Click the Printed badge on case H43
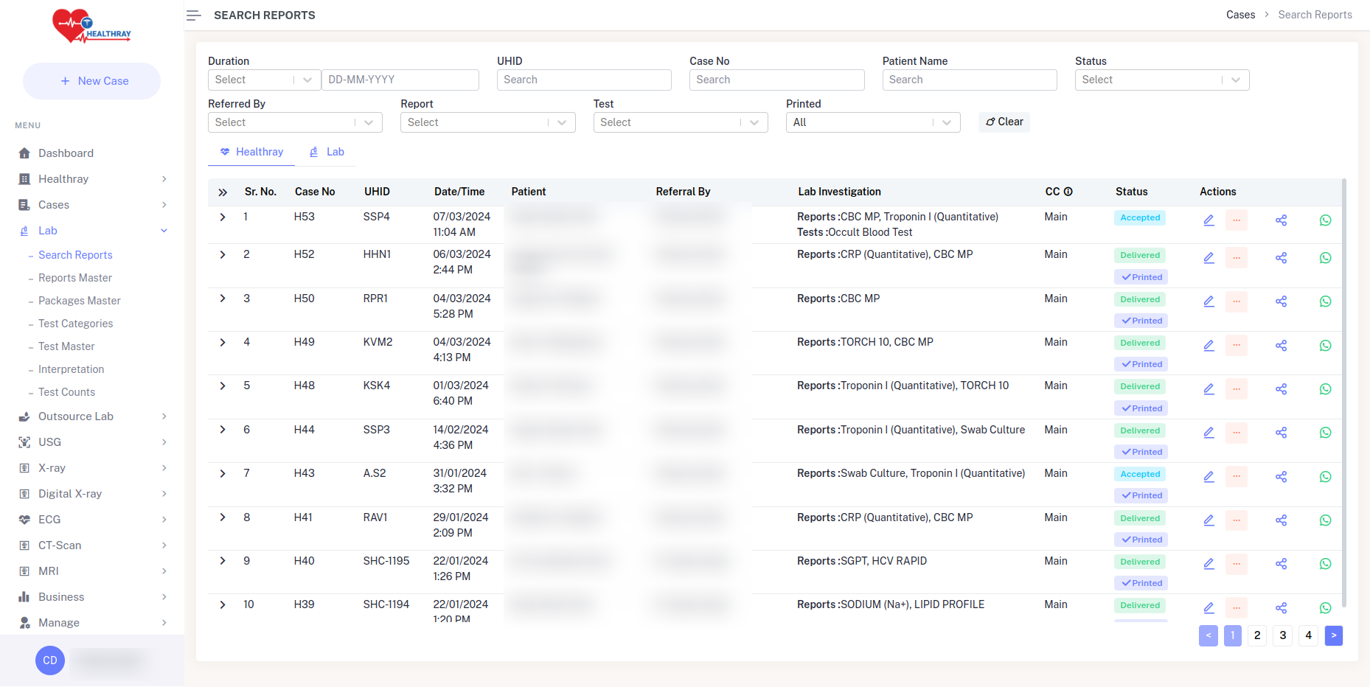This screenshot has width=1370, height=687. coord(1141,495)
